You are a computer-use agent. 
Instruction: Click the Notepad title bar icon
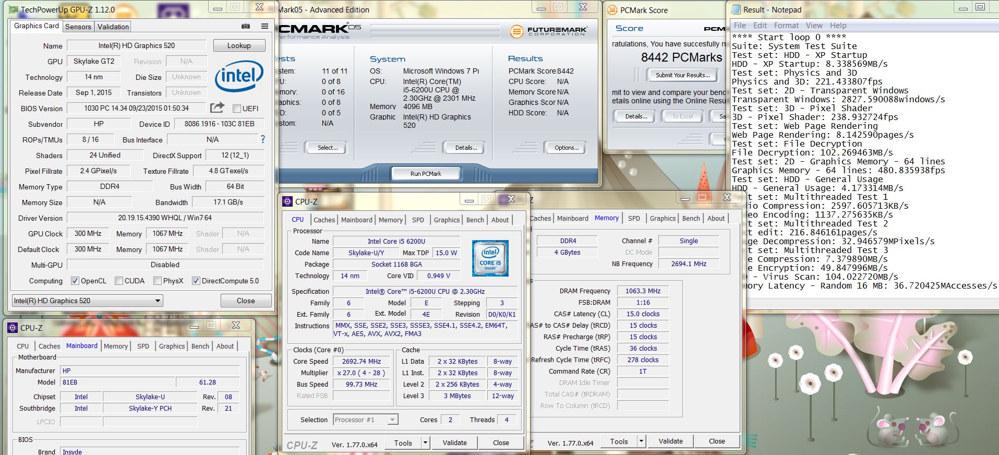pyautogui.click(x=736, y=9)
